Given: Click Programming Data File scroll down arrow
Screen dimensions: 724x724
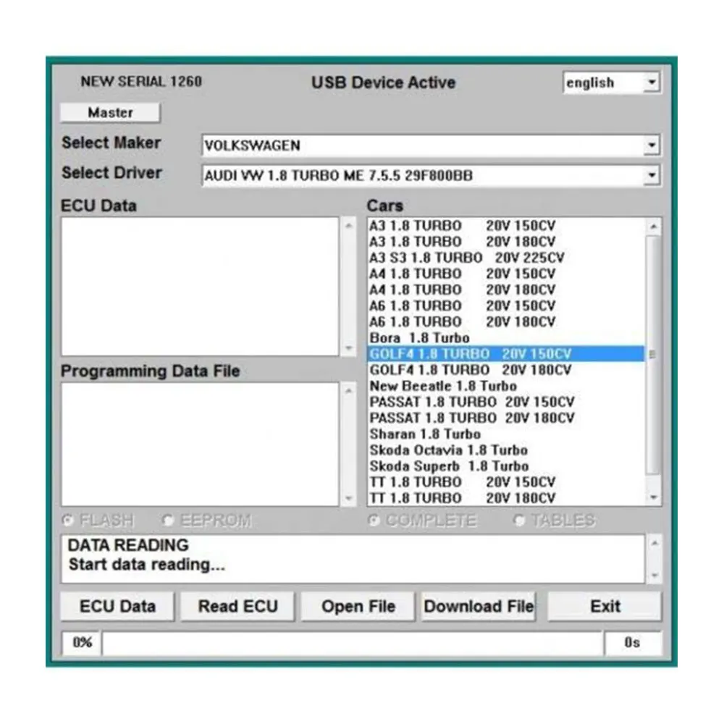Looking at the screenshot, I should coord(349,498).
